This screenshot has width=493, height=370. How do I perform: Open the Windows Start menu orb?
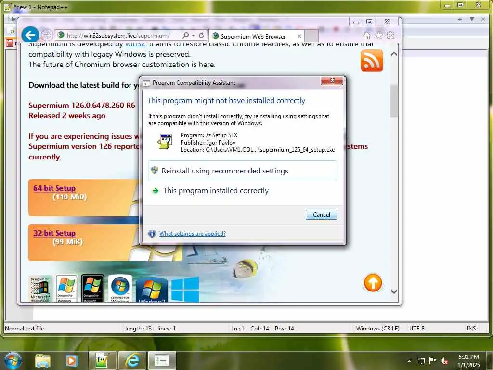(x=13, y=360)
